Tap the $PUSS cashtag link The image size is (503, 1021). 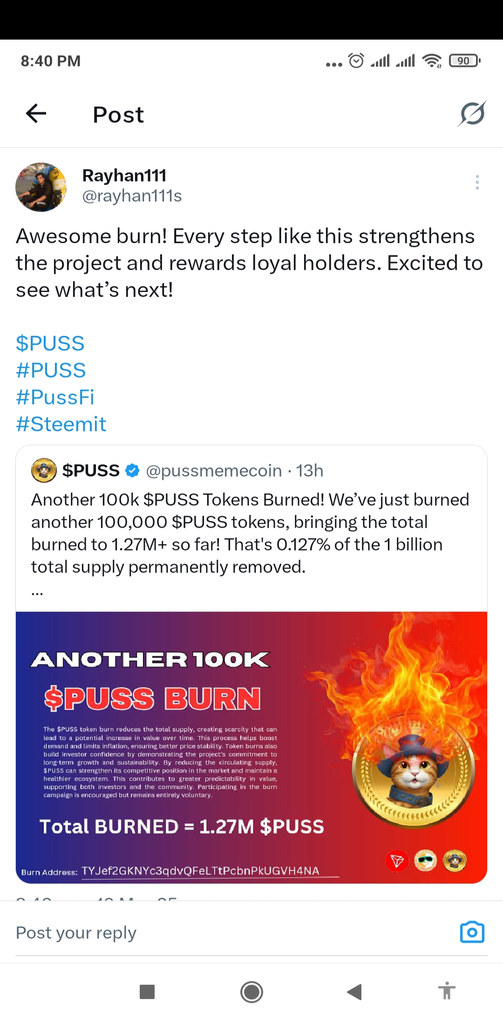click(x=50, y=344)
